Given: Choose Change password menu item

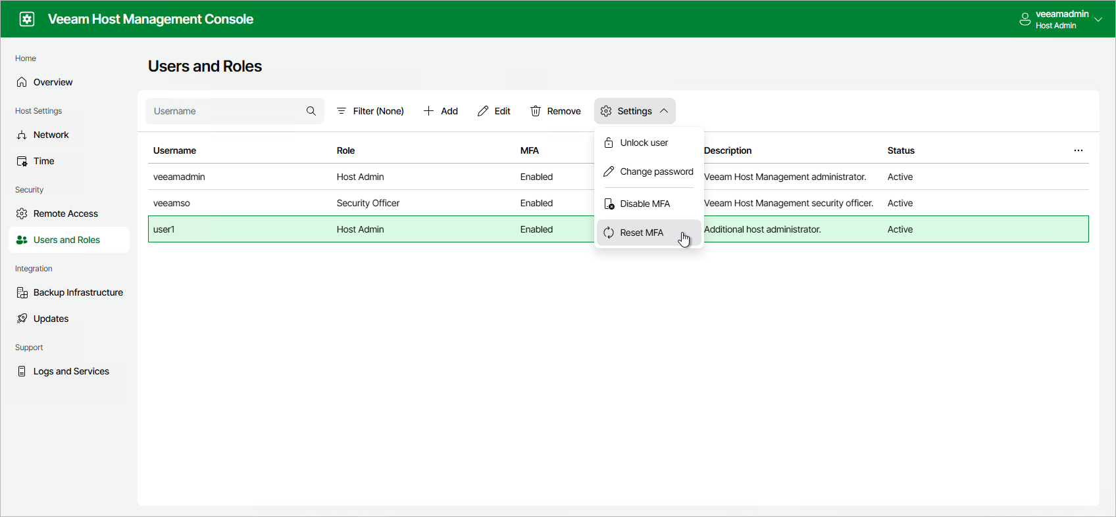Looking at the screenshot, I should [x=649, y=171].
